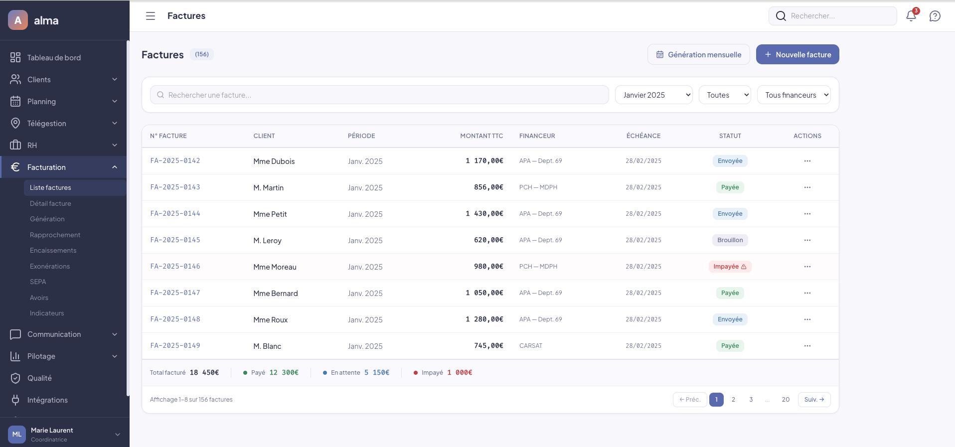Open the Toutes status filter dropdown
The height and width of the screenshot is (447, 955).
point(725,95)
